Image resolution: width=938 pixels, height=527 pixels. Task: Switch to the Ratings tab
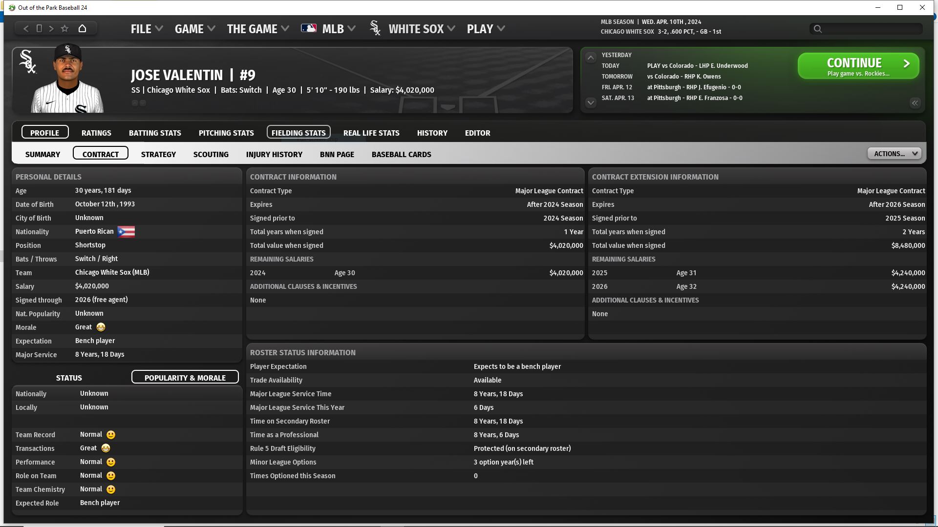96,133
